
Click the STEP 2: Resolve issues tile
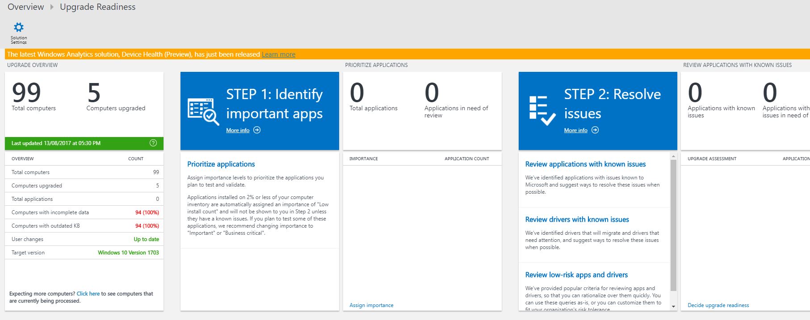598,111
